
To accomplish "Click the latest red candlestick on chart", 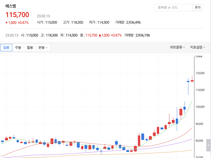I will 192,81.
